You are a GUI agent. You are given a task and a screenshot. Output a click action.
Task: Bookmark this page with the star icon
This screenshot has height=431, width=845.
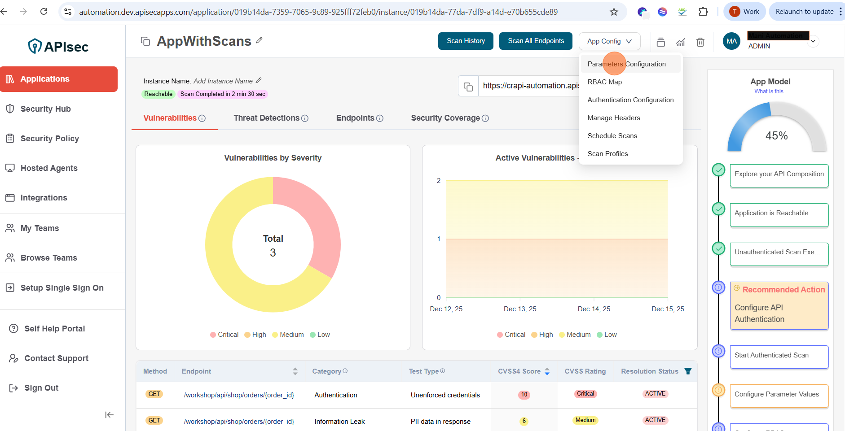click(614, 12)
